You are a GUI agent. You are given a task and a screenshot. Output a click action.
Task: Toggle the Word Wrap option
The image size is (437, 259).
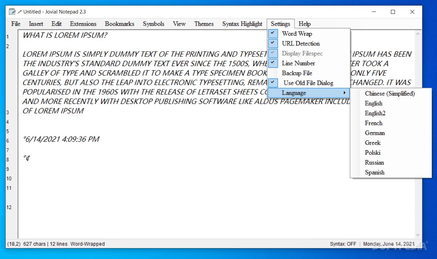tap(309, 34)
